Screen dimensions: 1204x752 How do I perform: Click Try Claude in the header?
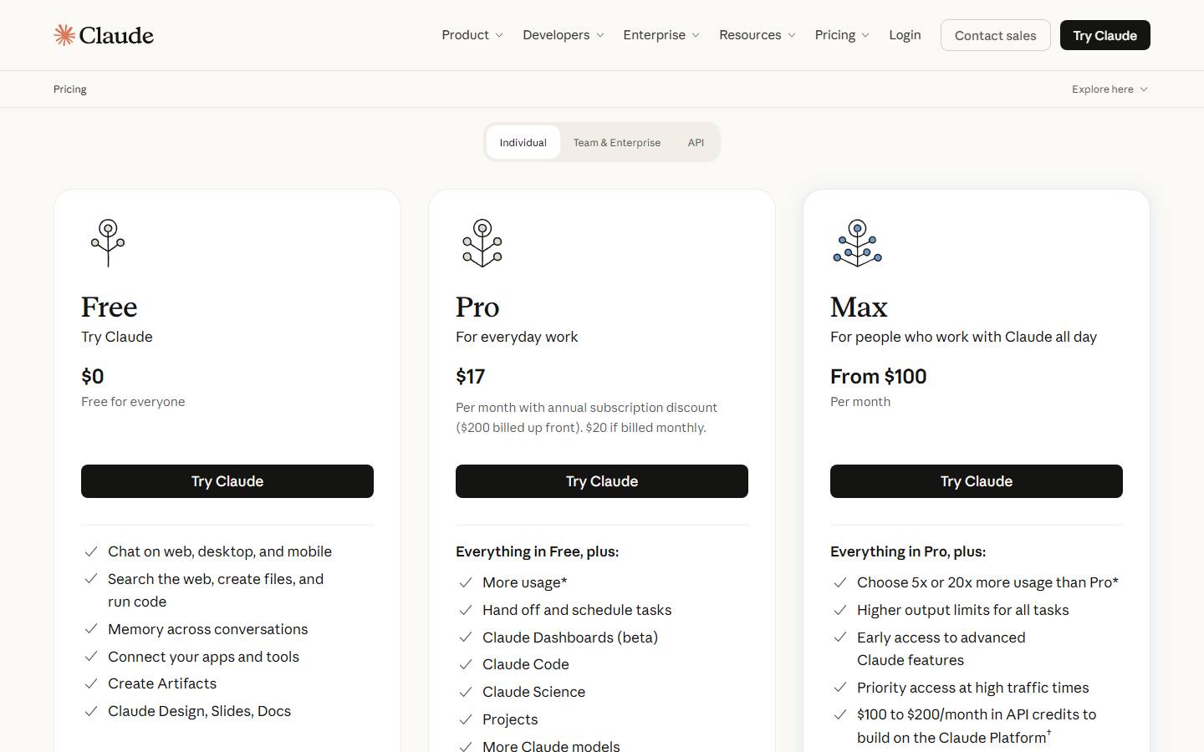point(1105,35)
